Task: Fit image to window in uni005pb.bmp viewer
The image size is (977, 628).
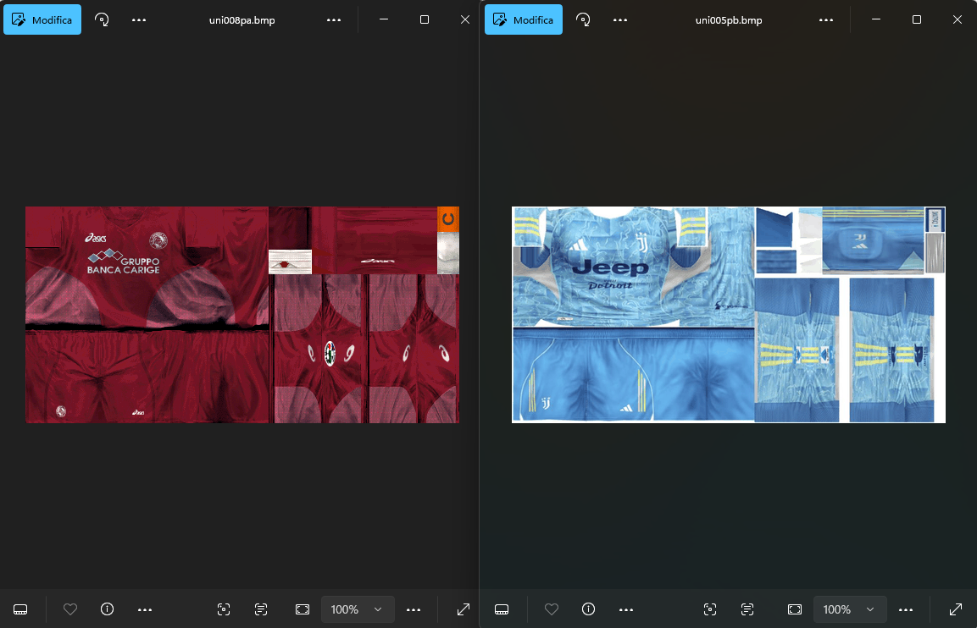Action: (795, 609)
